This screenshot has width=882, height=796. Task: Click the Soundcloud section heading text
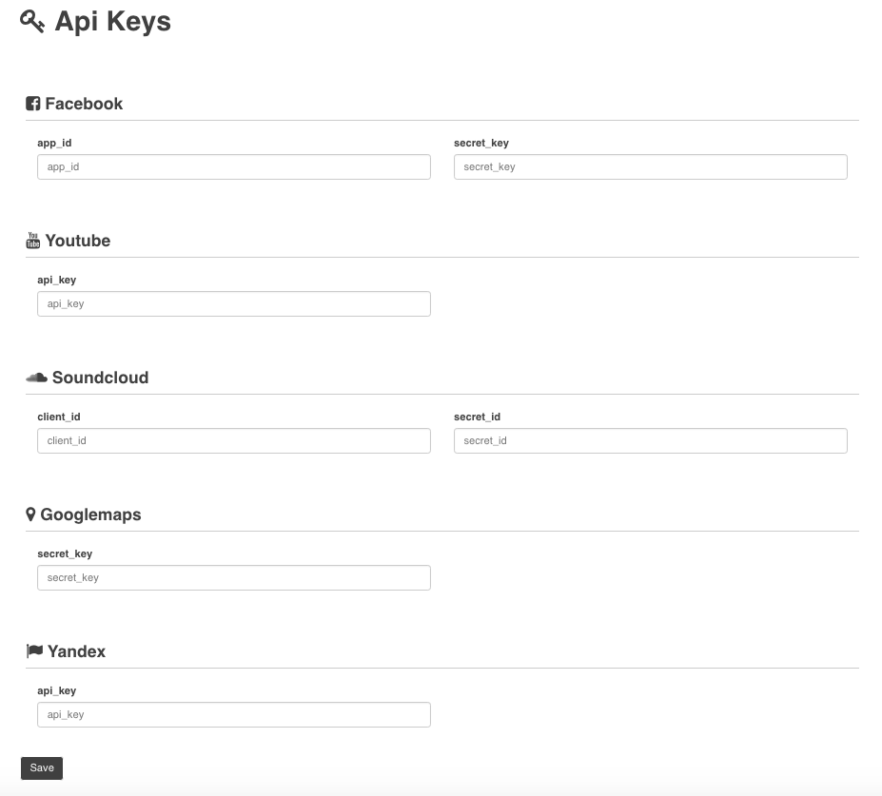click(100, 378)
